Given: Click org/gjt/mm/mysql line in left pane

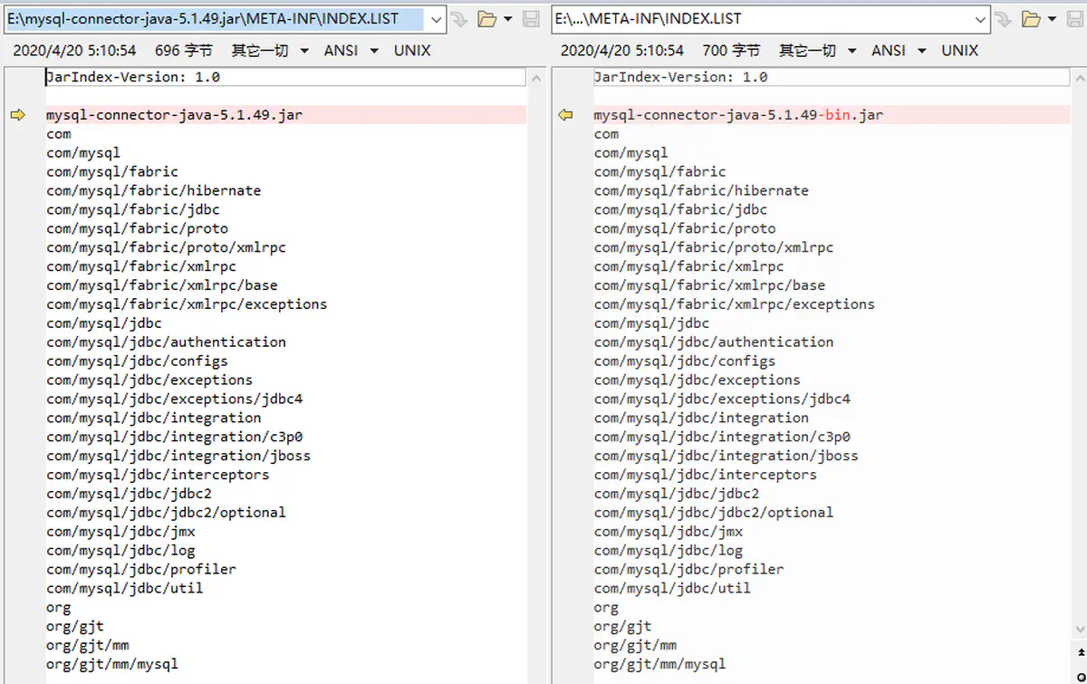Looking at the screenshot, I should [x=112, y=664].
